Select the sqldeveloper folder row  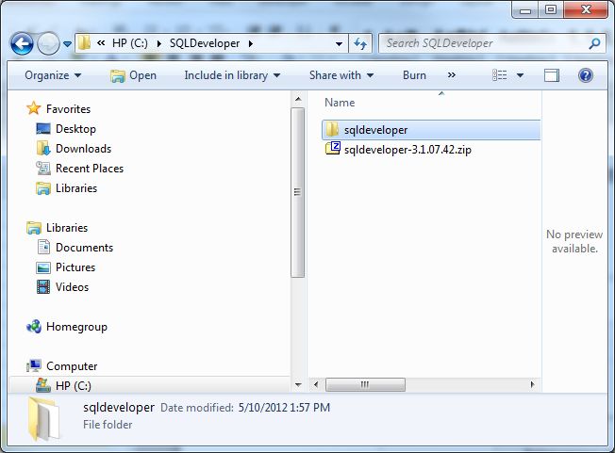(x=431, y=130)
